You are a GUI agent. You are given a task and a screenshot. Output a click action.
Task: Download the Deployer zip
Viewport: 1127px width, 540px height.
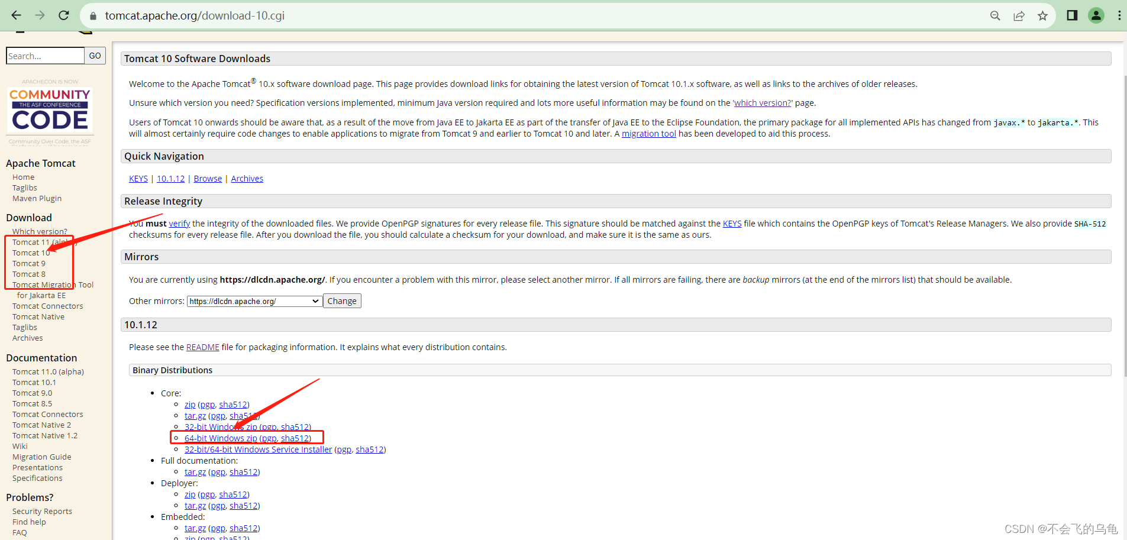[190, 494]
